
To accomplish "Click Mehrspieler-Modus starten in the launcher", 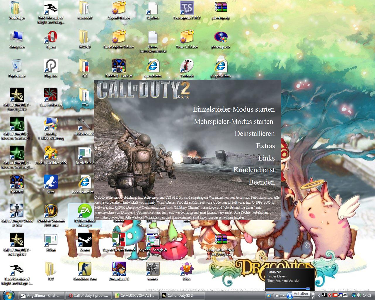I will tap(233, 122).
